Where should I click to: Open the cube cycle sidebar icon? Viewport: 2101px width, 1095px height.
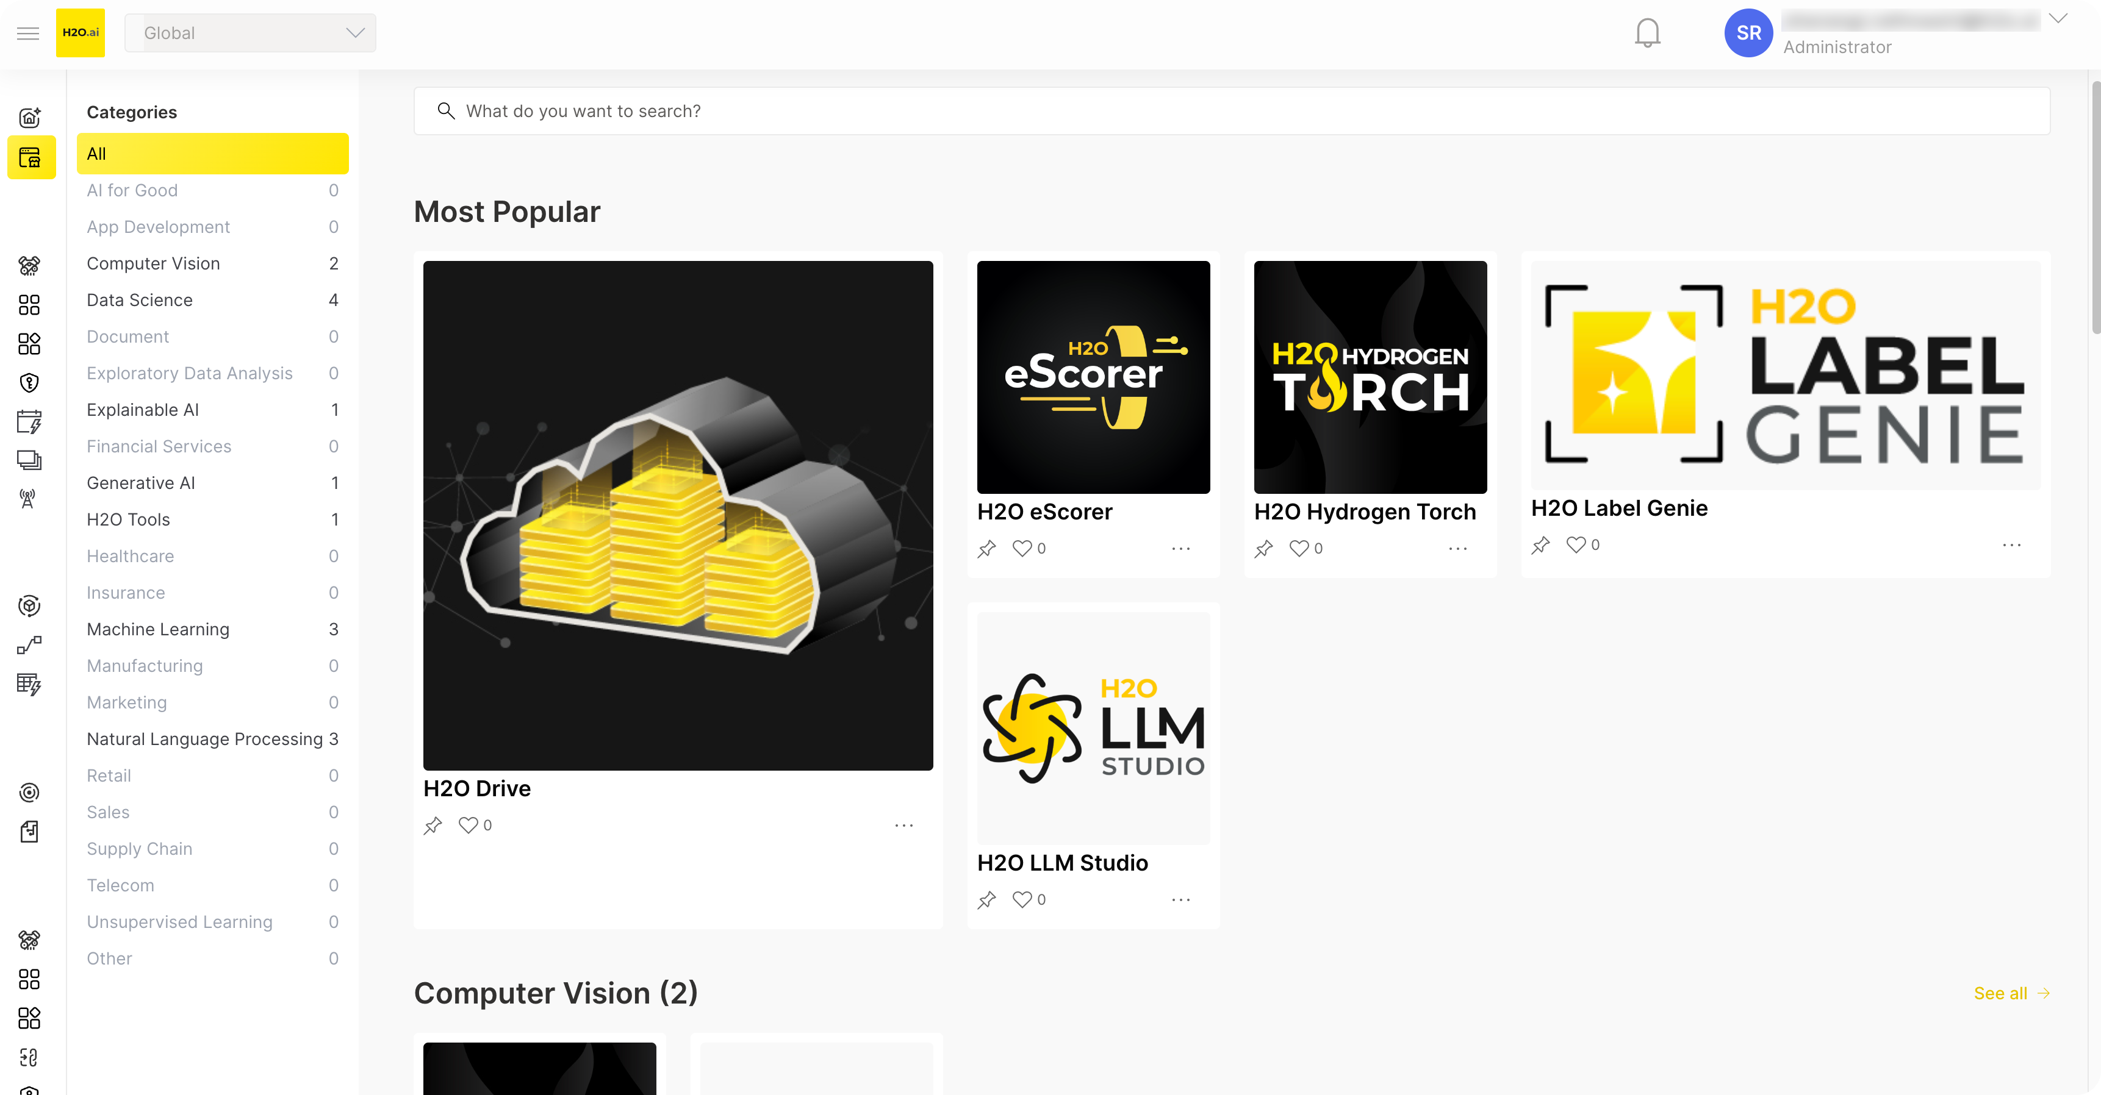click(x=29, y=606)
